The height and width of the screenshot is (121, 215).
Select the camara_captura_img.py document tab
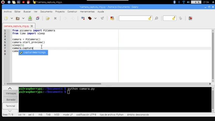16,26
